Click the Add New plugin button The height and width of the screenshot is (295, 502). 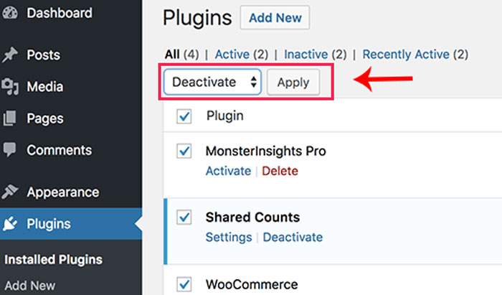tap(275, 18)
